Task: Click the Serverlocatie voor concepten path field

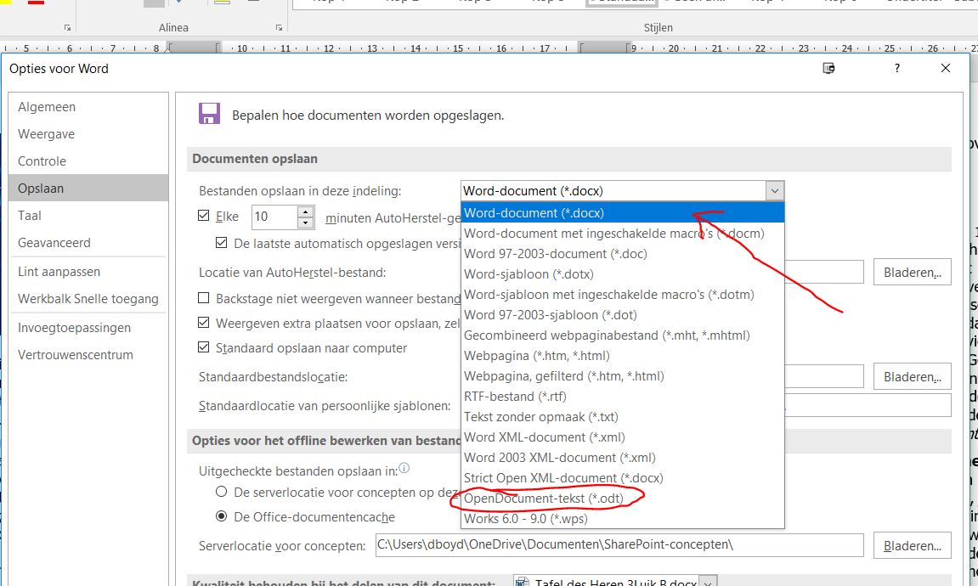Action: [619, 545]
